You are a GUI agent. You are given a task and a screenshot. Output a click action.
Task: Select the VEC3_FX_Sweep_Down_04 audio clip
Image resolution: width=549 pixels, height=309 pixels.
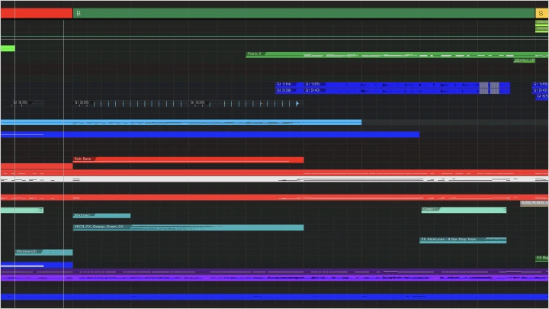point(188,227)
